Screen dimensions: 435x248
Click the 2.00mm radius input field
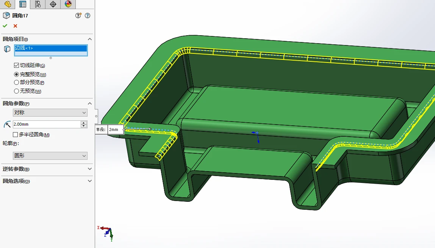coord(47,125)
